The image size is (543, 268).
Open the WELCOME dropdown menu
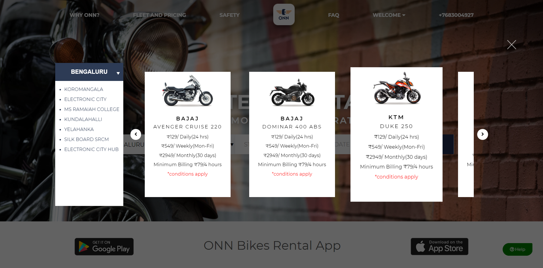click(389, 15)
